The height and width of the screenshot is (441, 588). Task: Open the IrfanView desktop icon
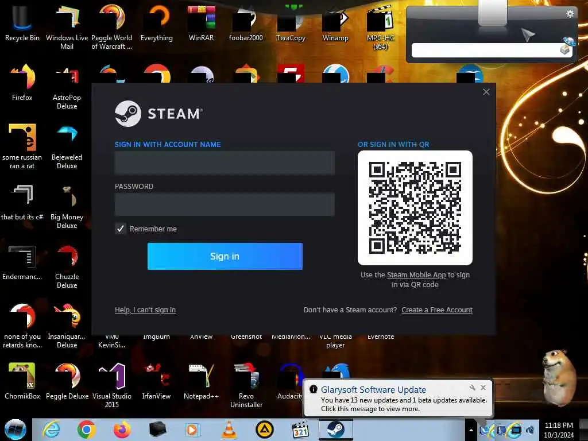[156, 381]
